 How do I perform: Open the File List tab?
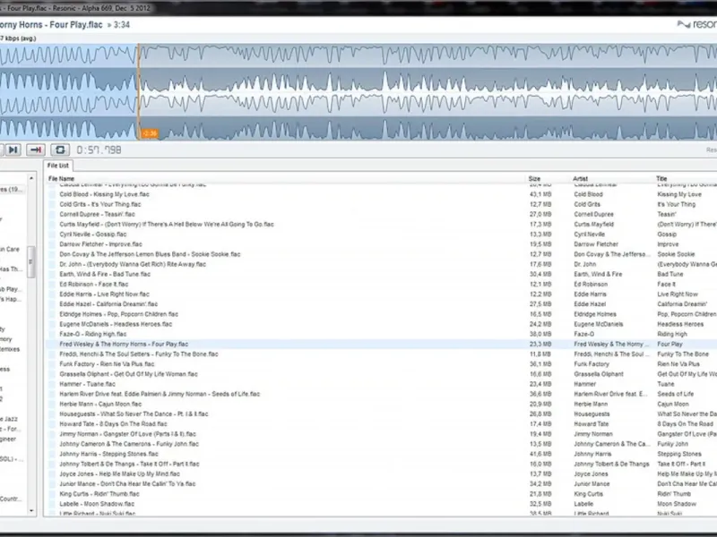[x=57, y=166]
